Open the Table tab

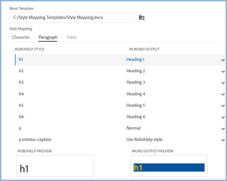(x=72, y=37)
